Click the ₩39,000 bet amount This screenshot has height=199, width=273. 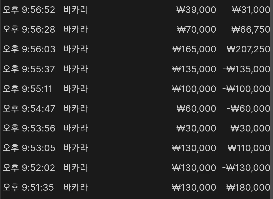[x=196, y=10]
